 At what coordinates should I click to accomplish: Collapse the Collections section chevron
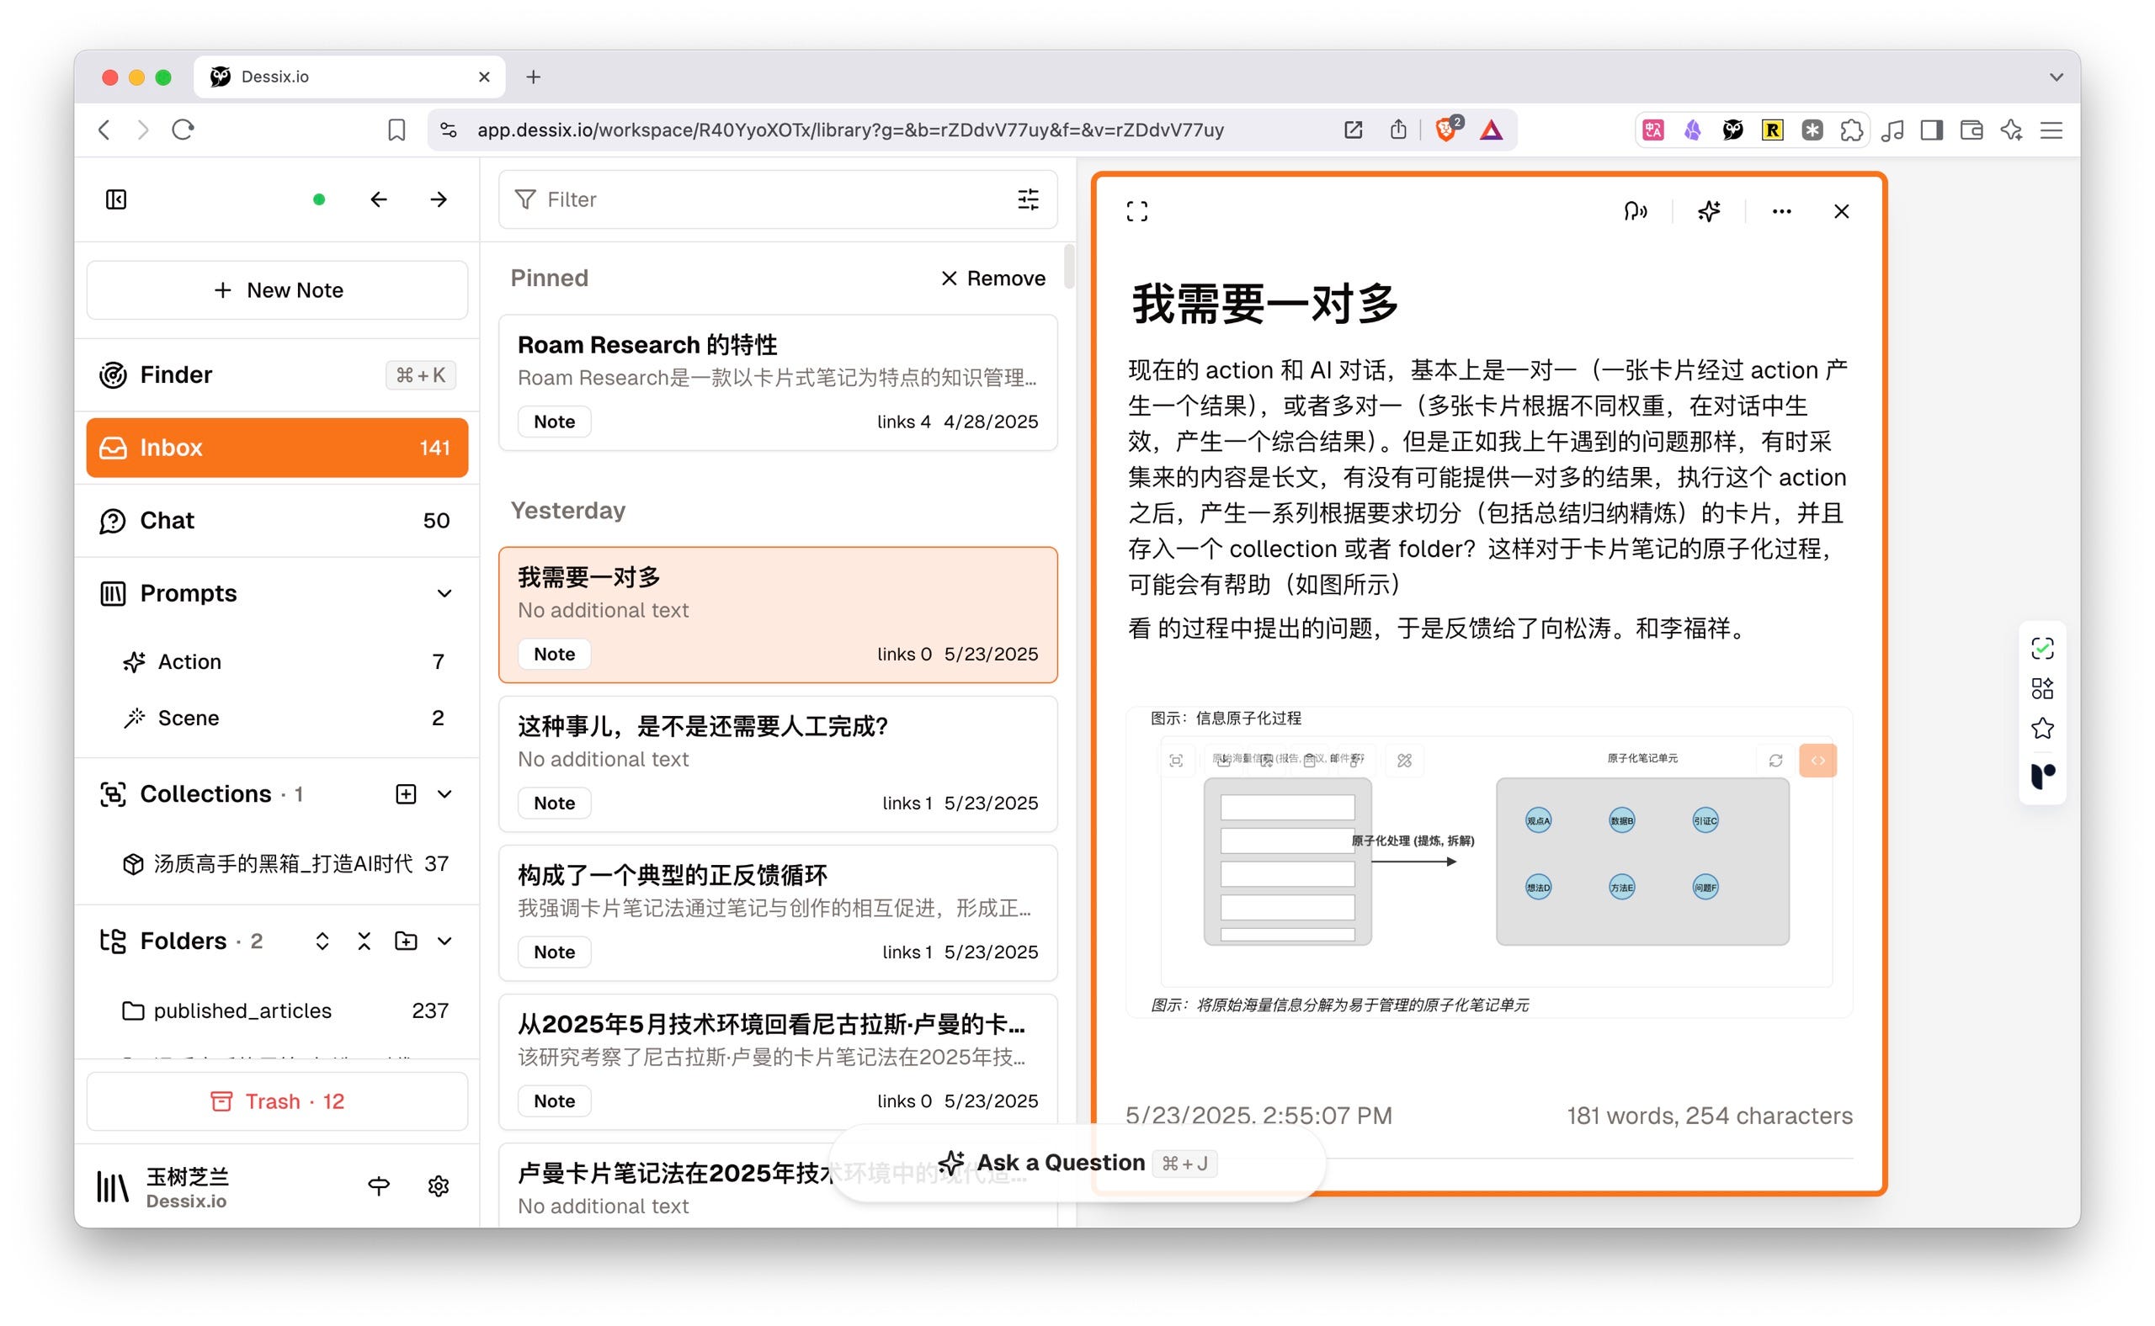(x=444, y=793)
